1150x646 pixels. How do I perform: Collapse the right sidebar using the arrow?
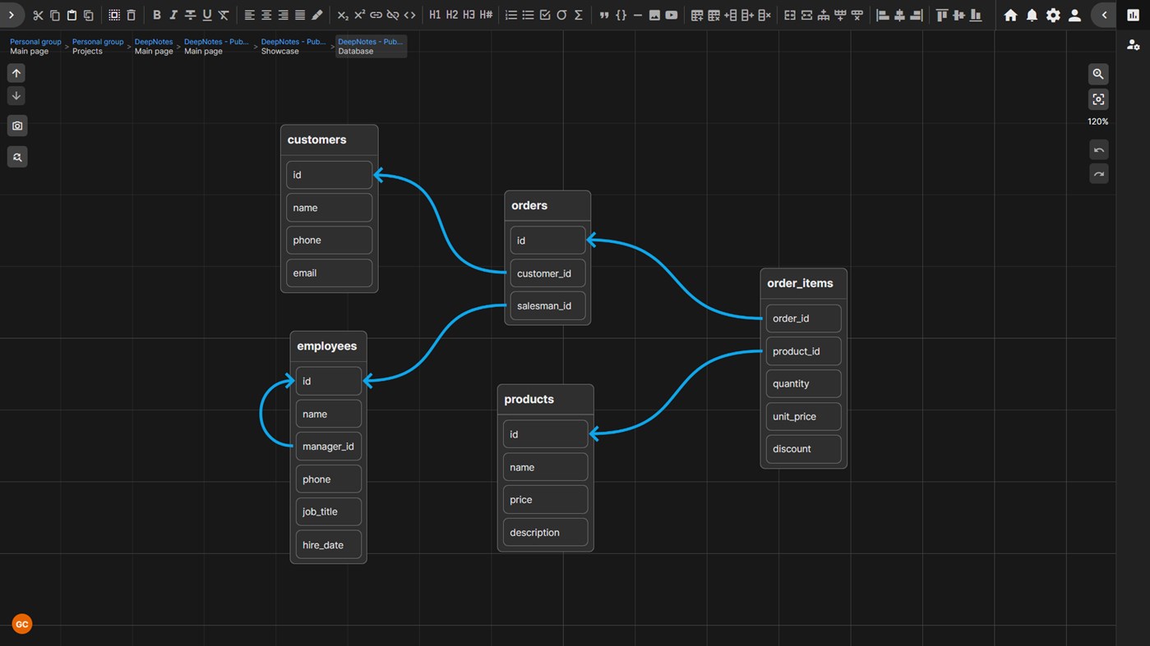[1104, 16]
